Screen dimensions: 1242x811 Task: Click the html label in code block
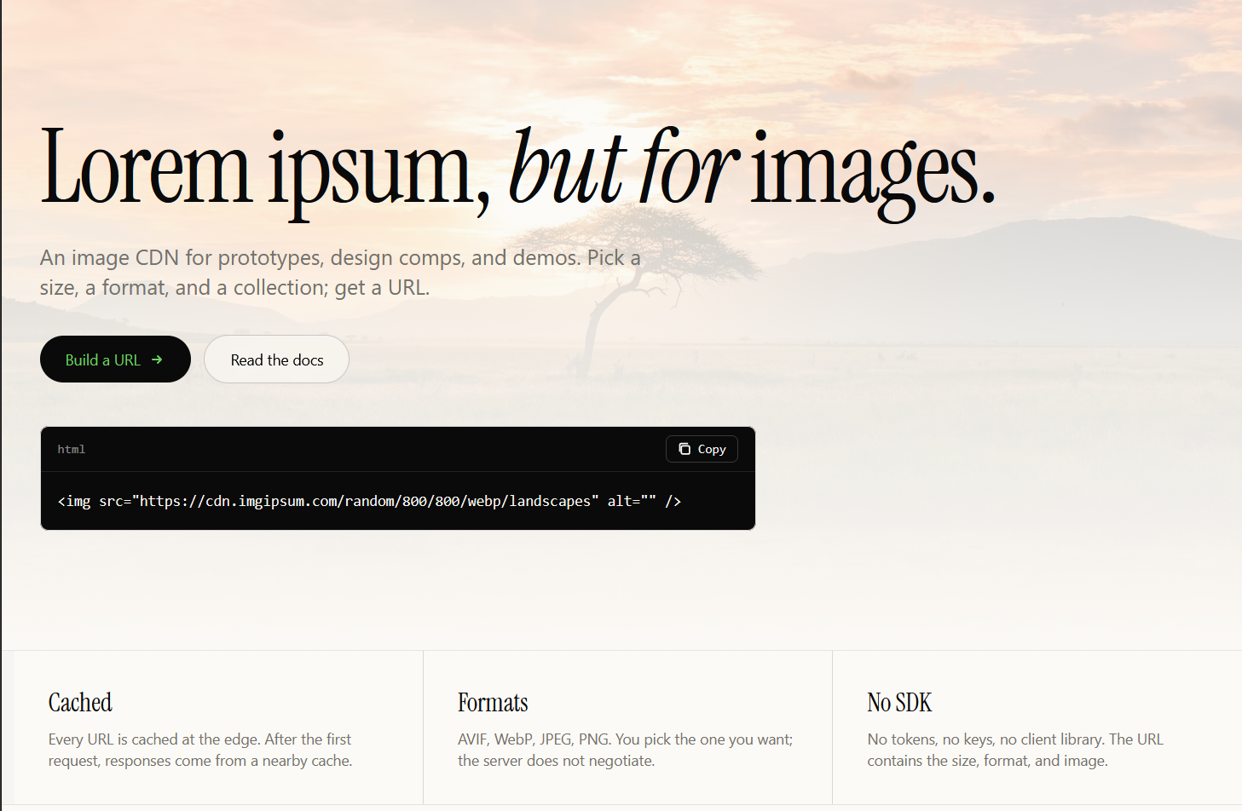coord(72,449)
